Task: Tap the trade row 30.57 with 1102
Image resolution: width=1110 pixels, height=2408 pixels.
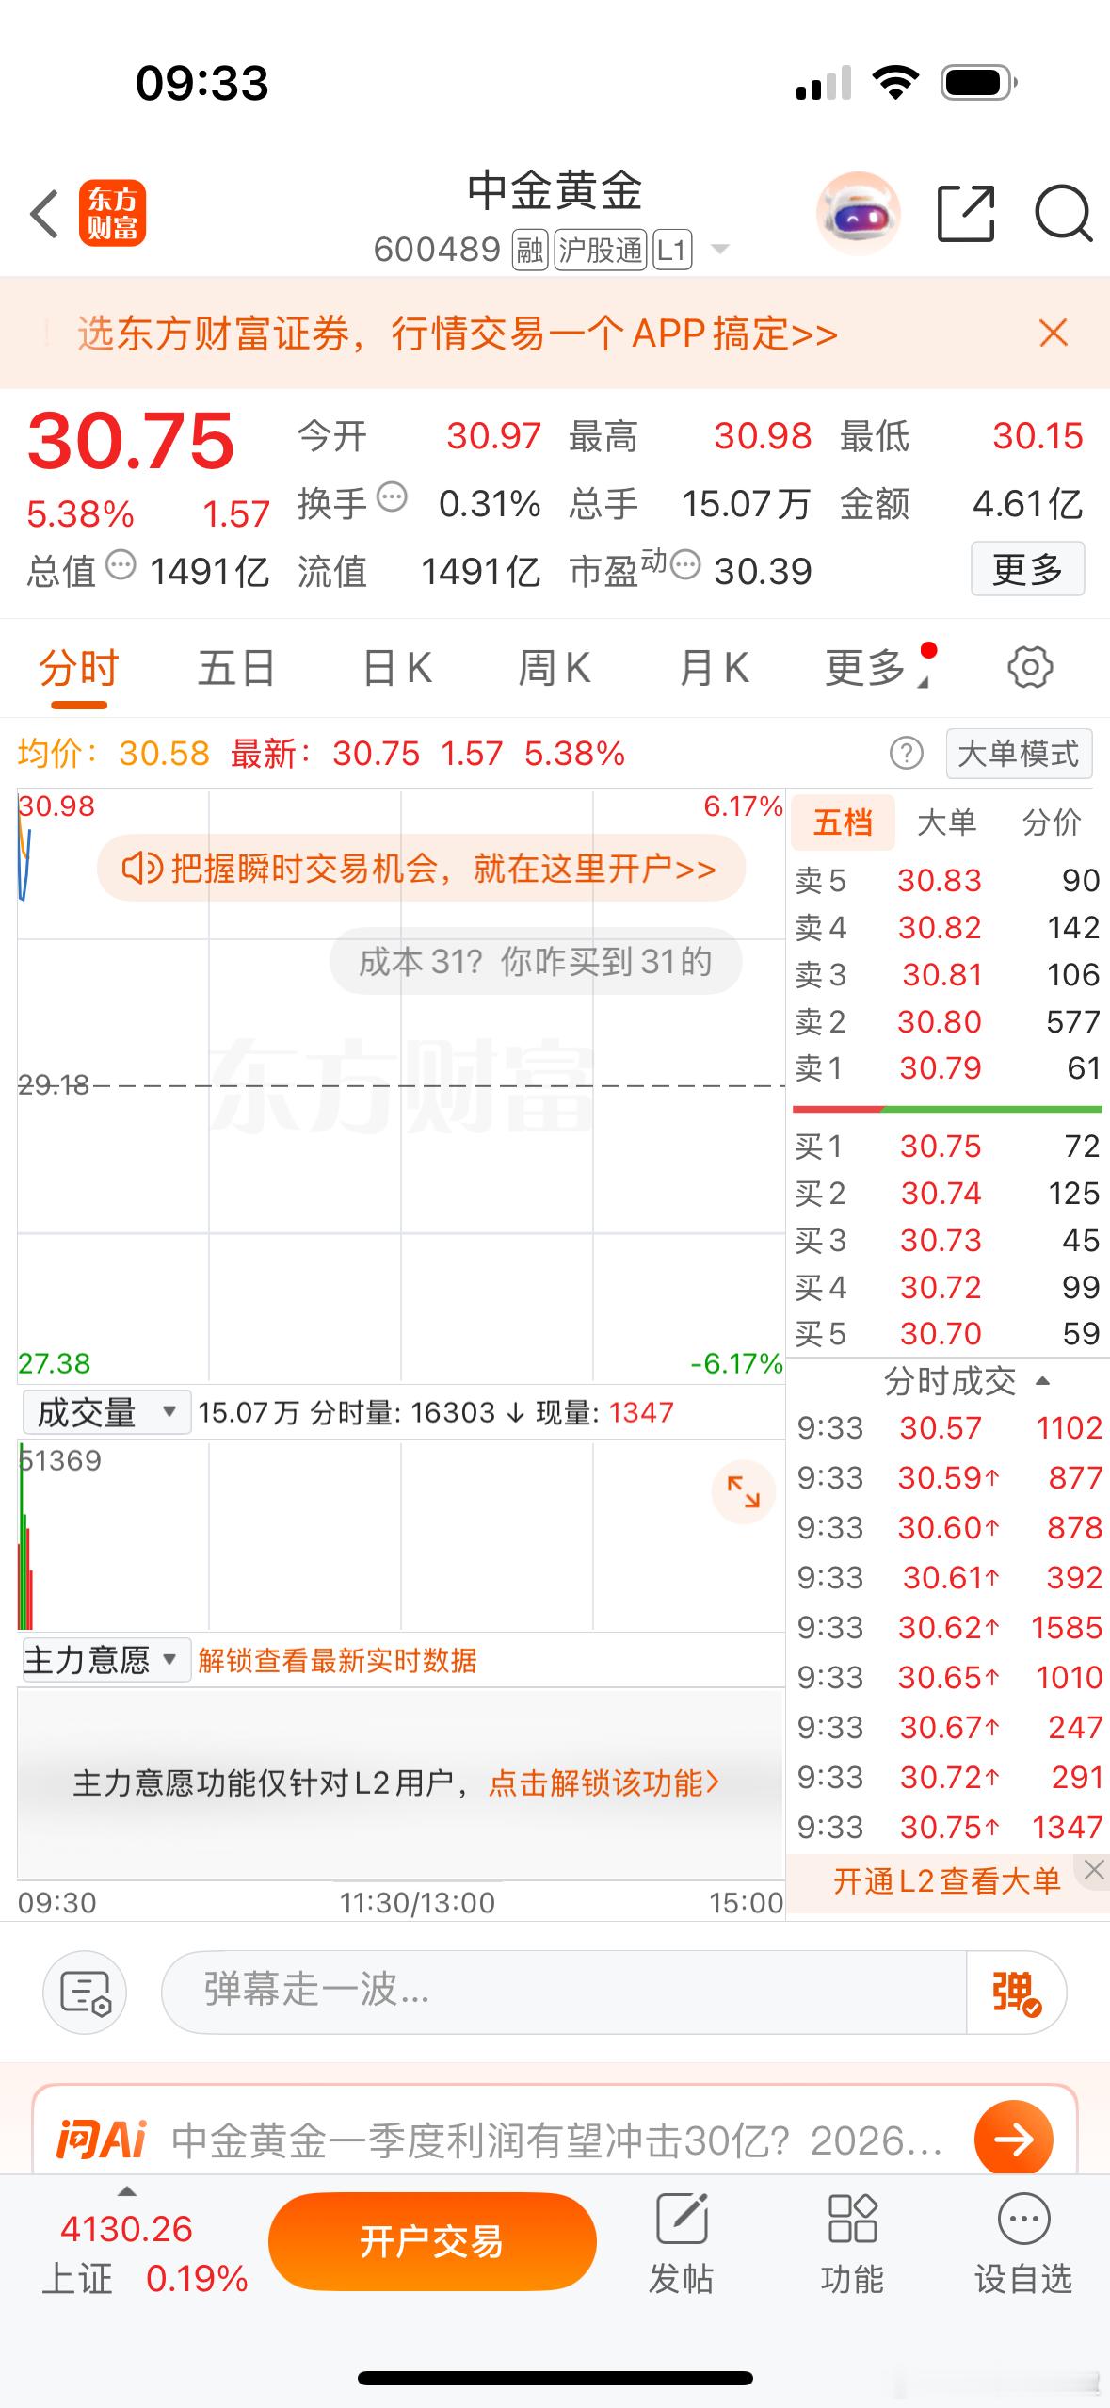Action: click(x=949, y=1427)
